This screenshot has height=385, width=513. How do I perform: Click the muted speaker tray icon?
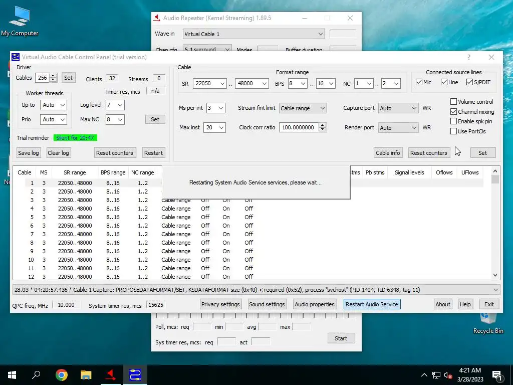coord(448,375)
